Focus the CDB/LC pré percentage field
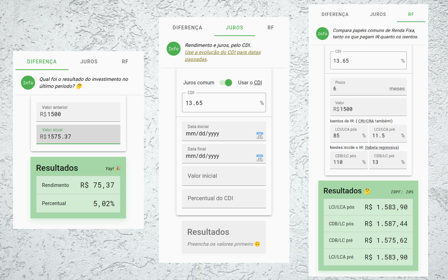This screenshot has height=280, width=448. click(388, 160)
